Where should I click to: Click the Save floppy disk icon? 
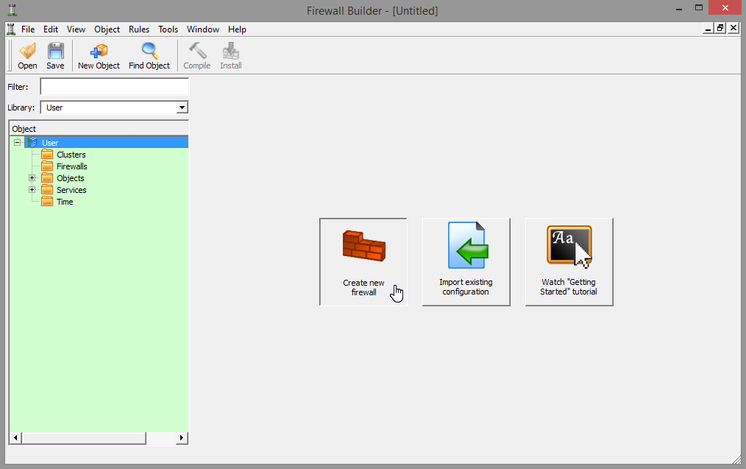pos(55,52)
